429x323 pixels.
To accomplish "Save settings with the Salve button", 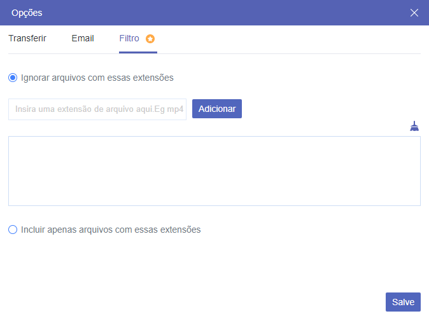I will click(x=403, y=302).
